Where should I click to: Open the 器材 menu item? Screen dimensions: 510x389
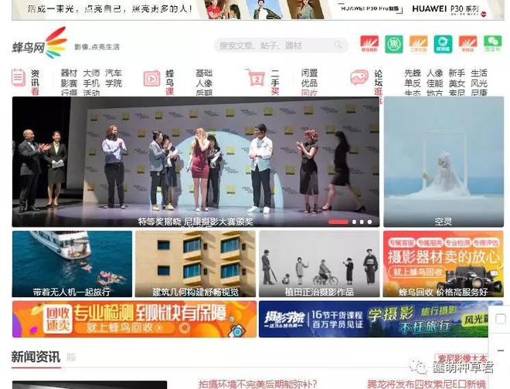(69, 73)
